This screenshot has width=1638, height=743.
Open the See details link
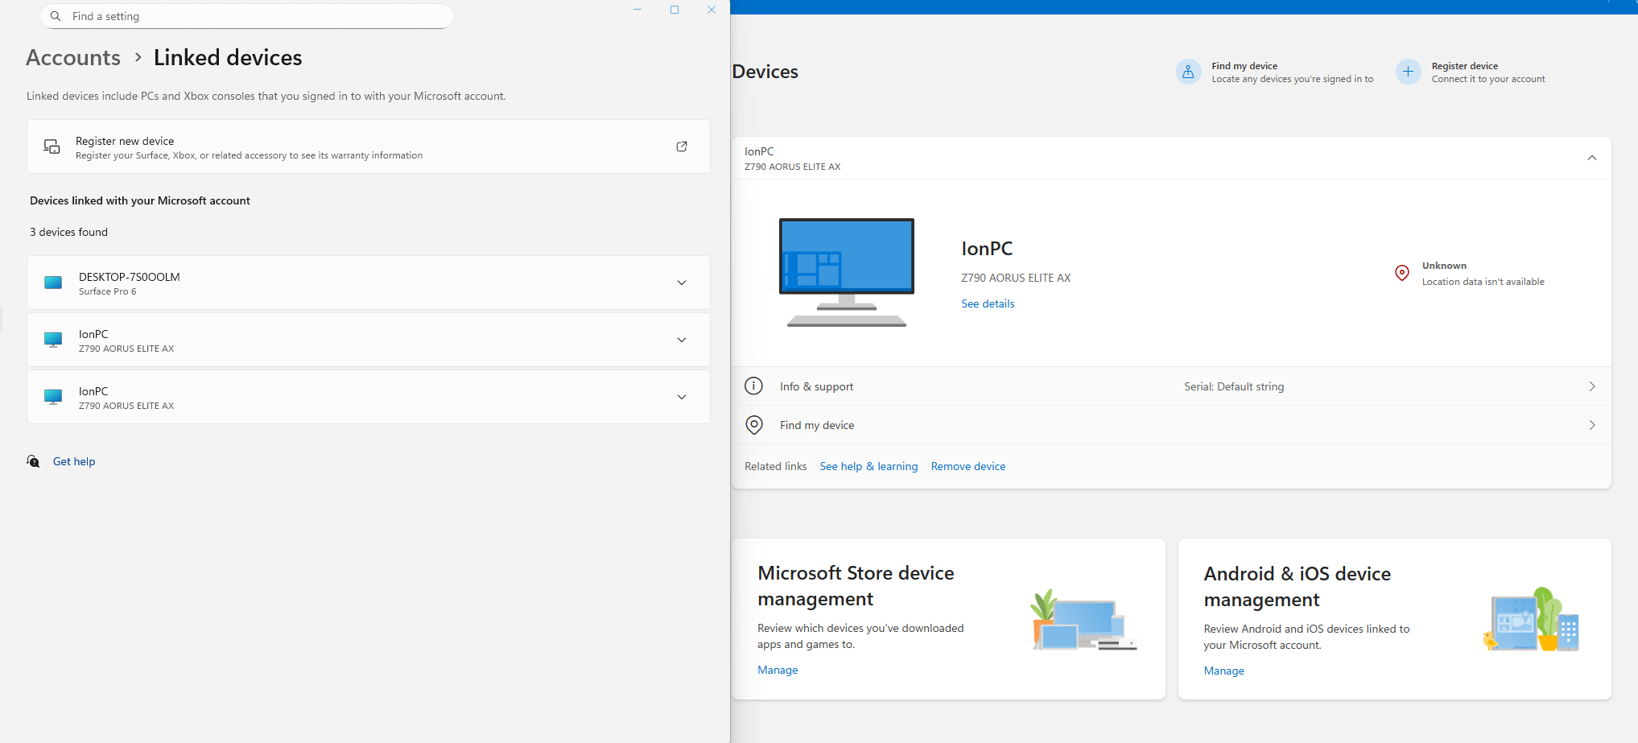coord(988,303)
